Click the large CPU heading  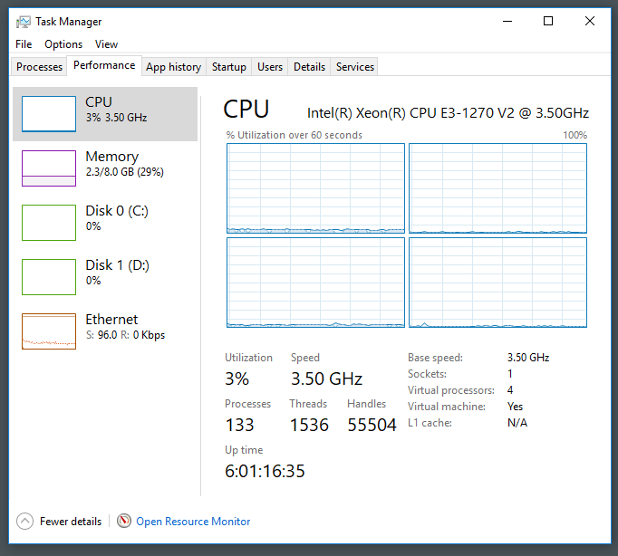246,109
